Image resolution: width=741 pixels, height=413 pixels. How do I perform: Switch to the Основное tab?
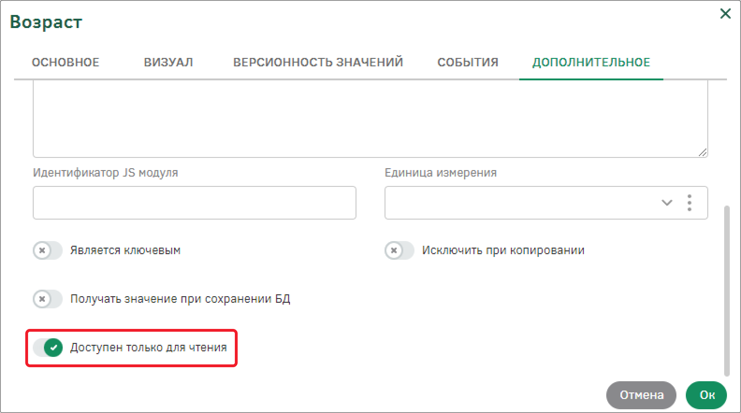[65, 62]
